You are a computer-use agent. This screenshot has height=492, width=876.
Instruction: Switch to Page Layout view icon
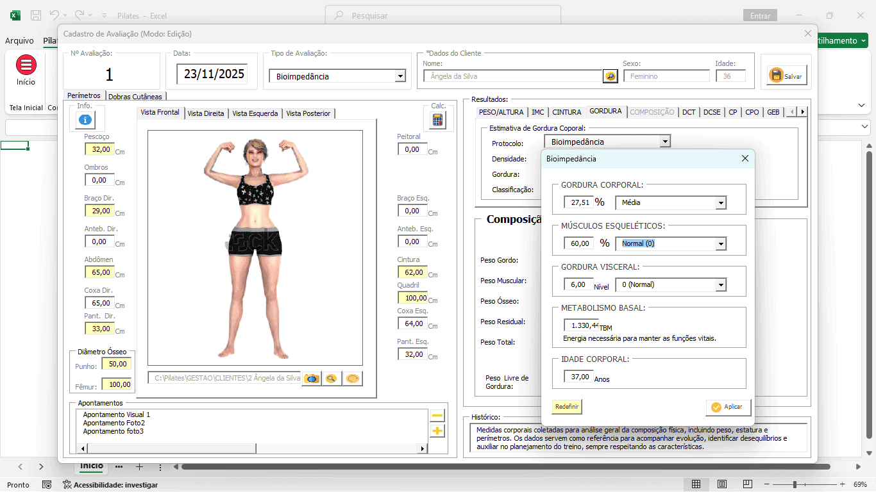tap(722, 484)
